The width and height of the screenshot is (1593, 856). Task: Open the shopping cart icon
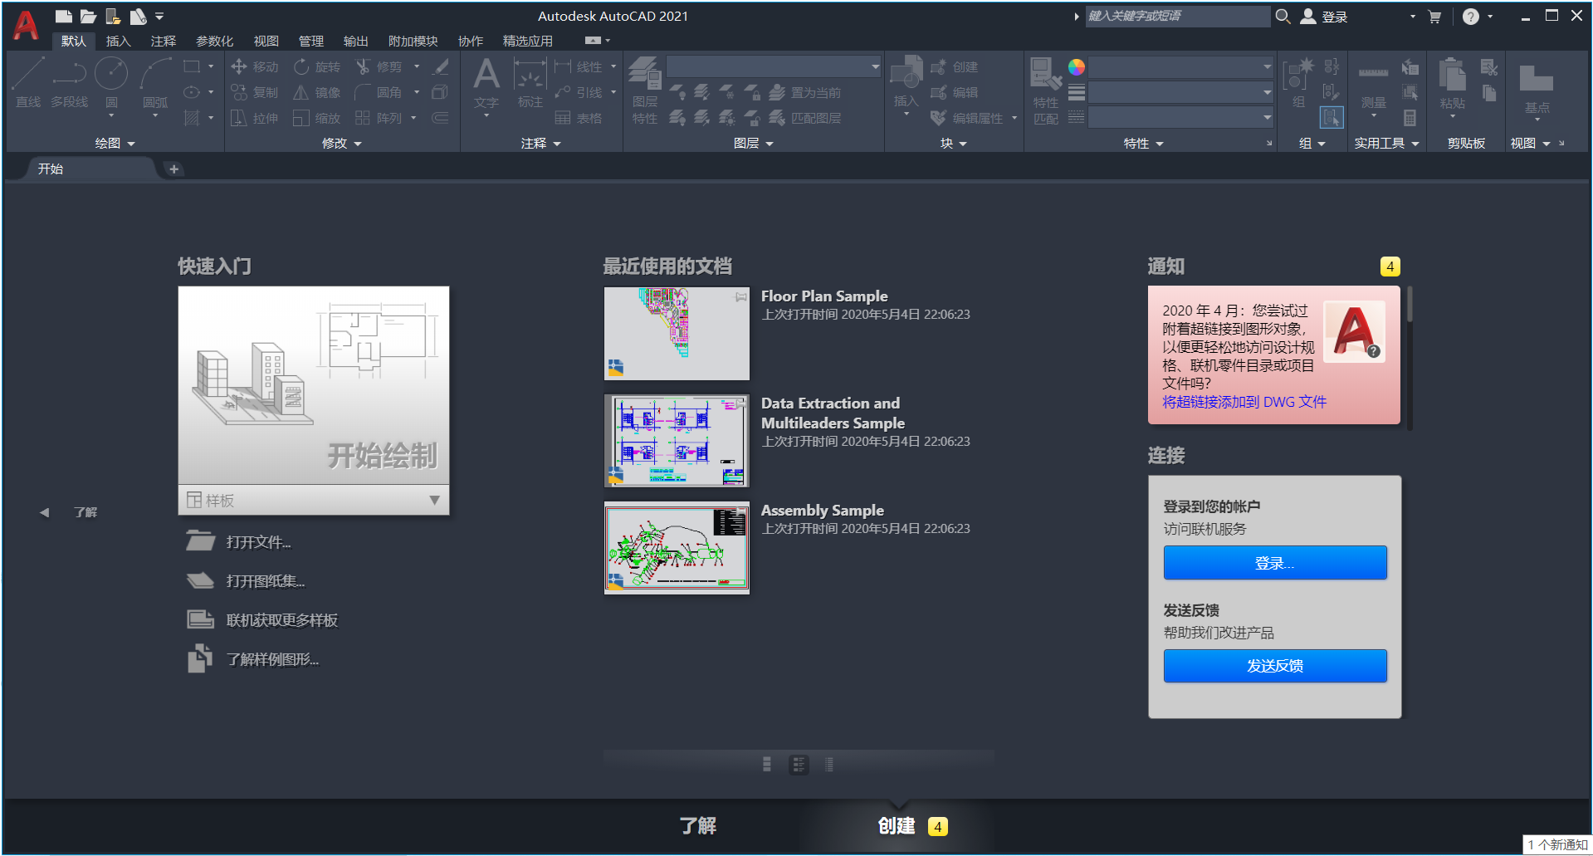1434,17
